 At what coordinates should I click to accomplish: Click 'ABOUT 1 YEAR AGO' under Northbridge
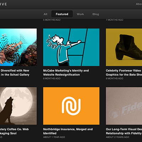pos(54,137)
